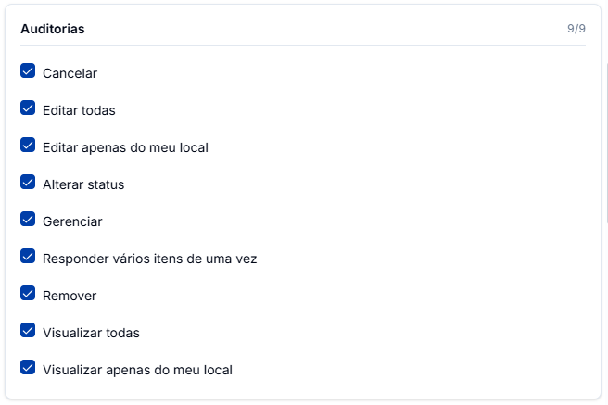
Task: Select the Alterar status label text
Action: point(83,184)
